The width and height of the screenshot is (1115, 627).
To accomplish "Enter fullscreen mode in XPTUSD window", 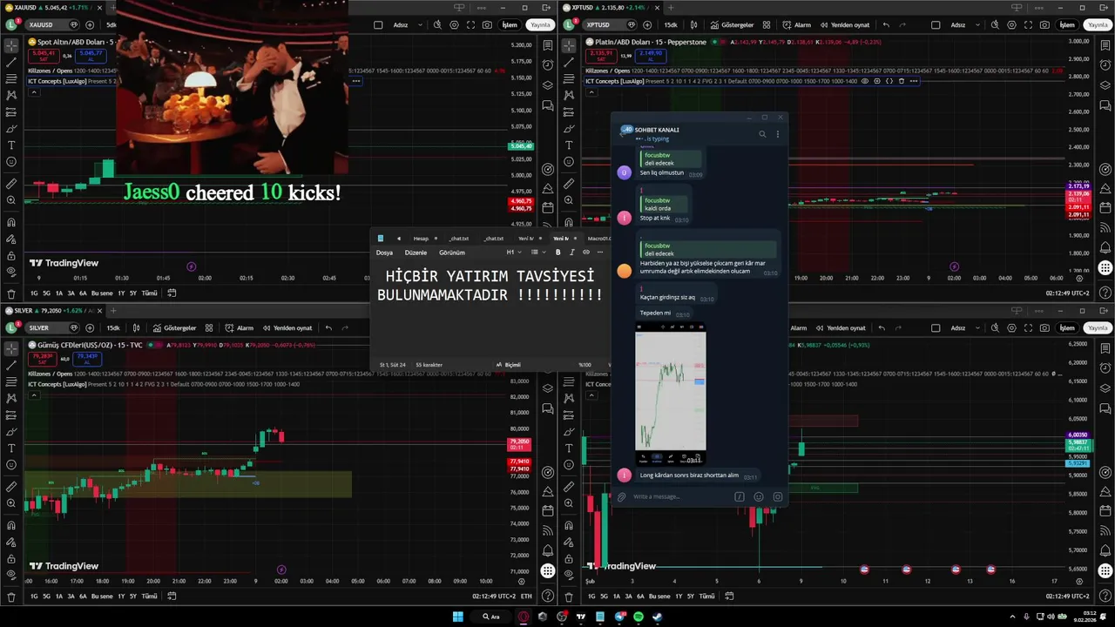I will click(1029, 25).
